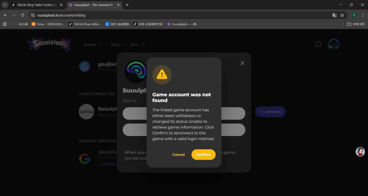
Task: Close the TikTok Shop Seller Center tab
Action: pos(61,5)
